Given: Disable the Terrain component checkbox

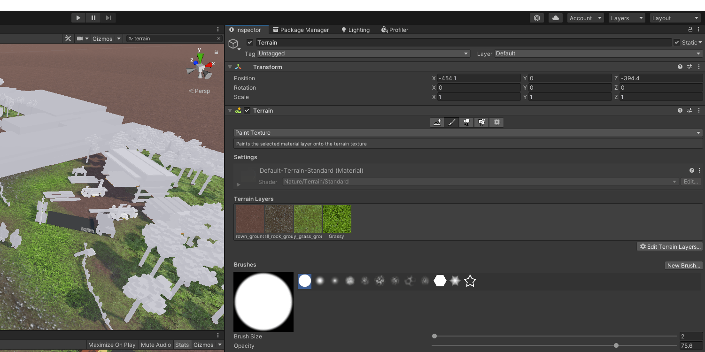Looking at the screenshot, I should tap(247, 110).
